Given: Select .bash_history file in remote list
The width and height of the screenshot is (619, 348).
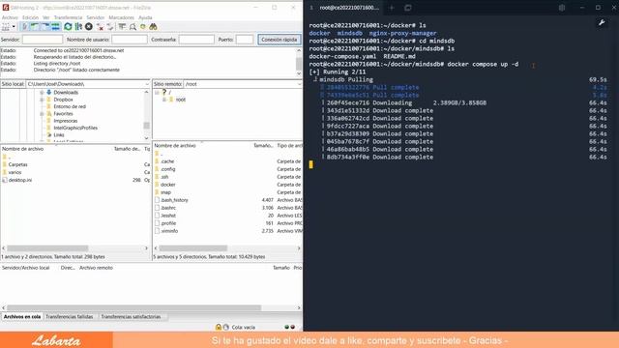Looking at the screenshot, I should [174, 200].
